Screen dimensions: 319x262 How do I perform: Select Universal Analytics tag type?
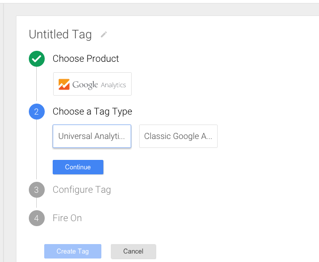coord(92,136)
